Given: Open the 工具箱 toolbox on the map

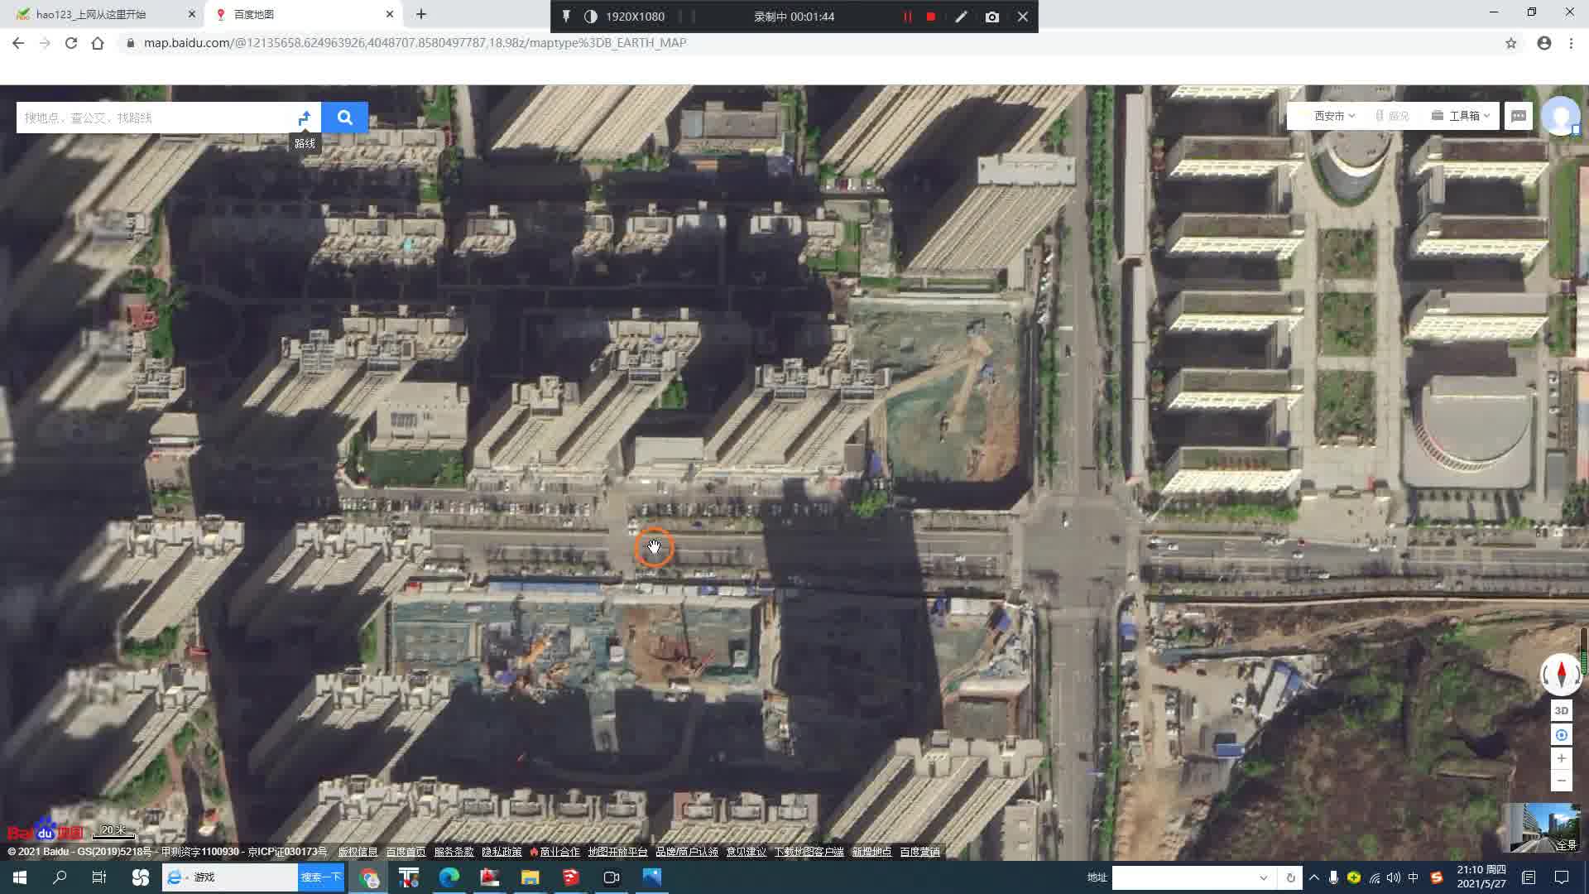Looking at the screenshot, I should click(x=1467, y=116).
